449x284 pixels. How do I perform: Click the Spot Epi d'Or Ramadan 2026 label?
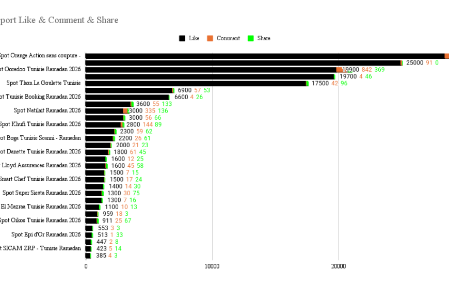point(46,234)
